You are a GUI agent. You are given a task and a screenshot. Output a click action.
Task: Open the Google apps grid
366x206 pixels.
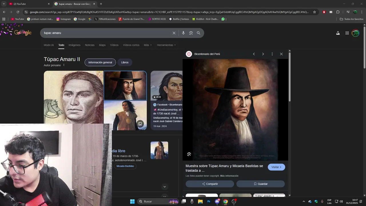point(347,33)
